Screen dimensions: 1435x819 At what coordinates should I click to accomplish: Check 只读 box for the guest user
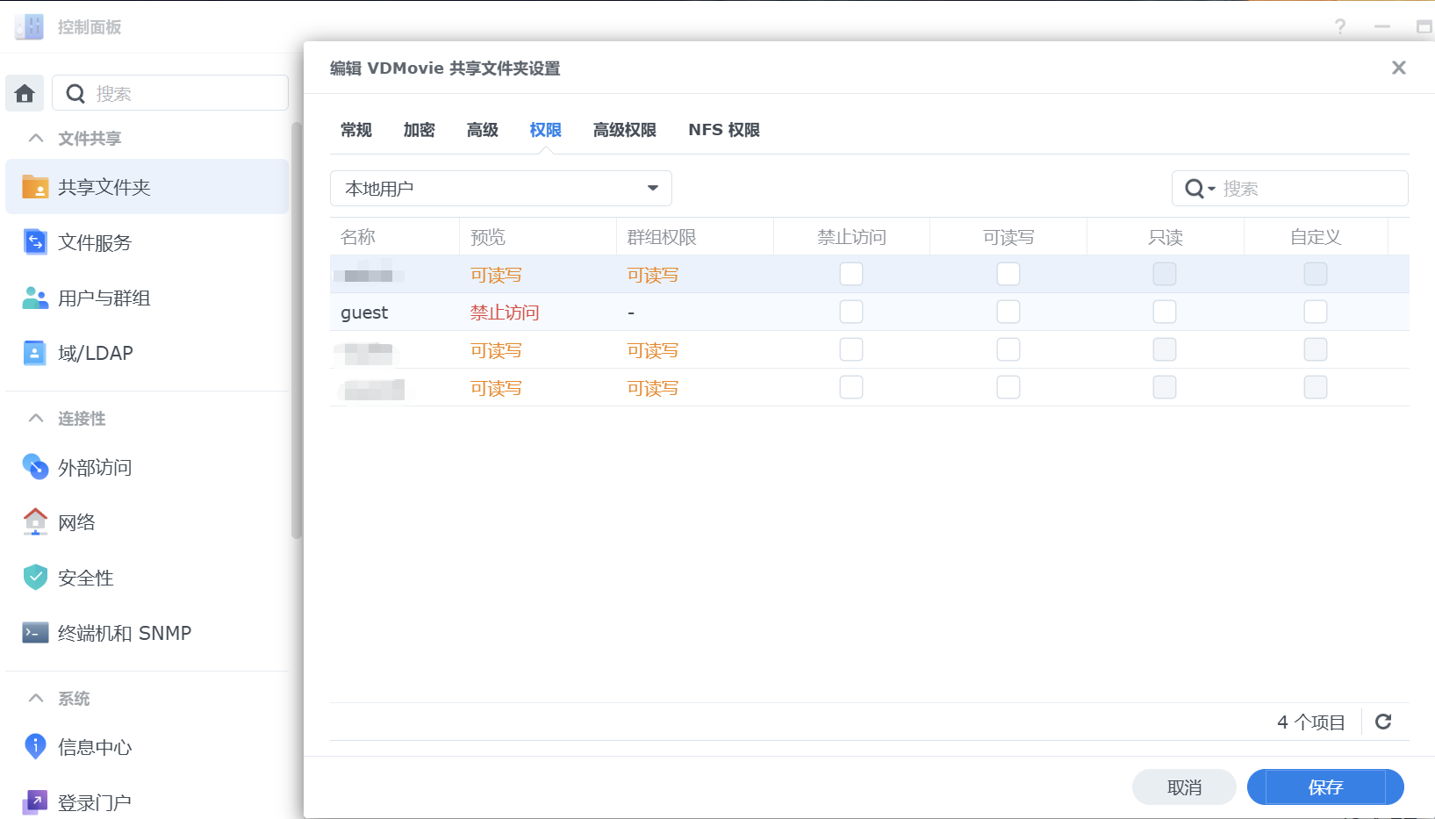(1165, 312)
